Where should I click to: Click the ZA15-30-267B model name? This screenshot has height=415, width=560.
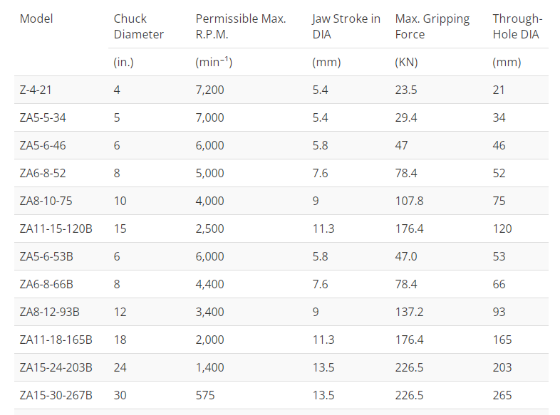pyautogui.click(x=56, y=395)
